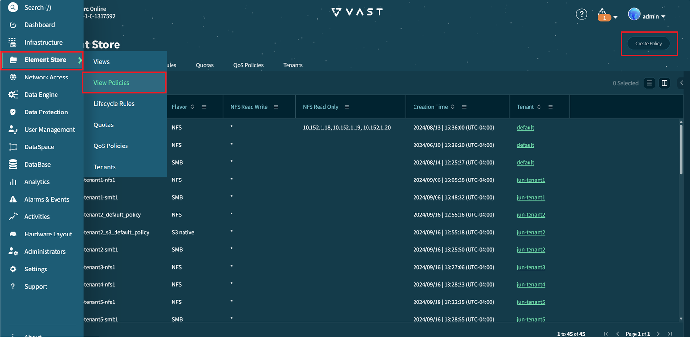
Task: Click the Alarms & Events warning icon
Action: (13, 199)
